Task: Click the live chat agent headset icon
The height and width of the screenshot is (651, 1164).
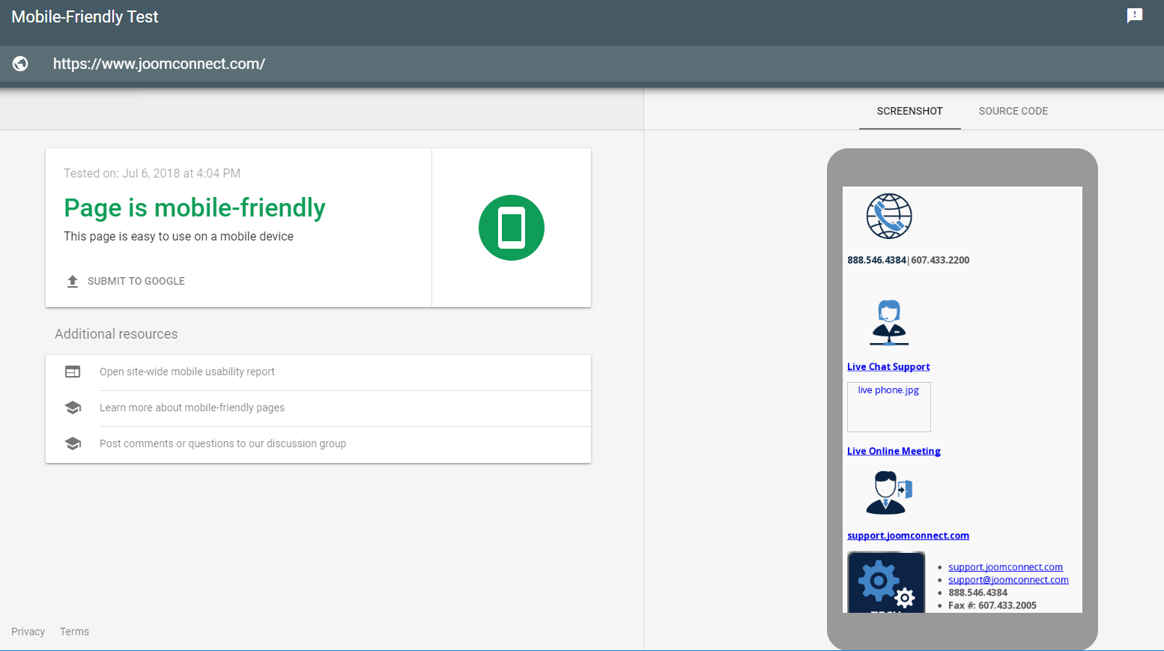Action: click(x=889, y=323)
